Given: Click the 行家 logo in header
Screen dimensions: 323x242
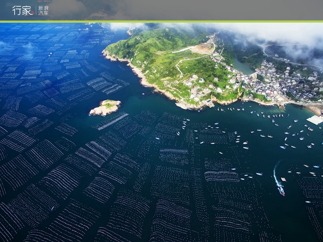Looking at the screenshot, I should tap(23, 10).
